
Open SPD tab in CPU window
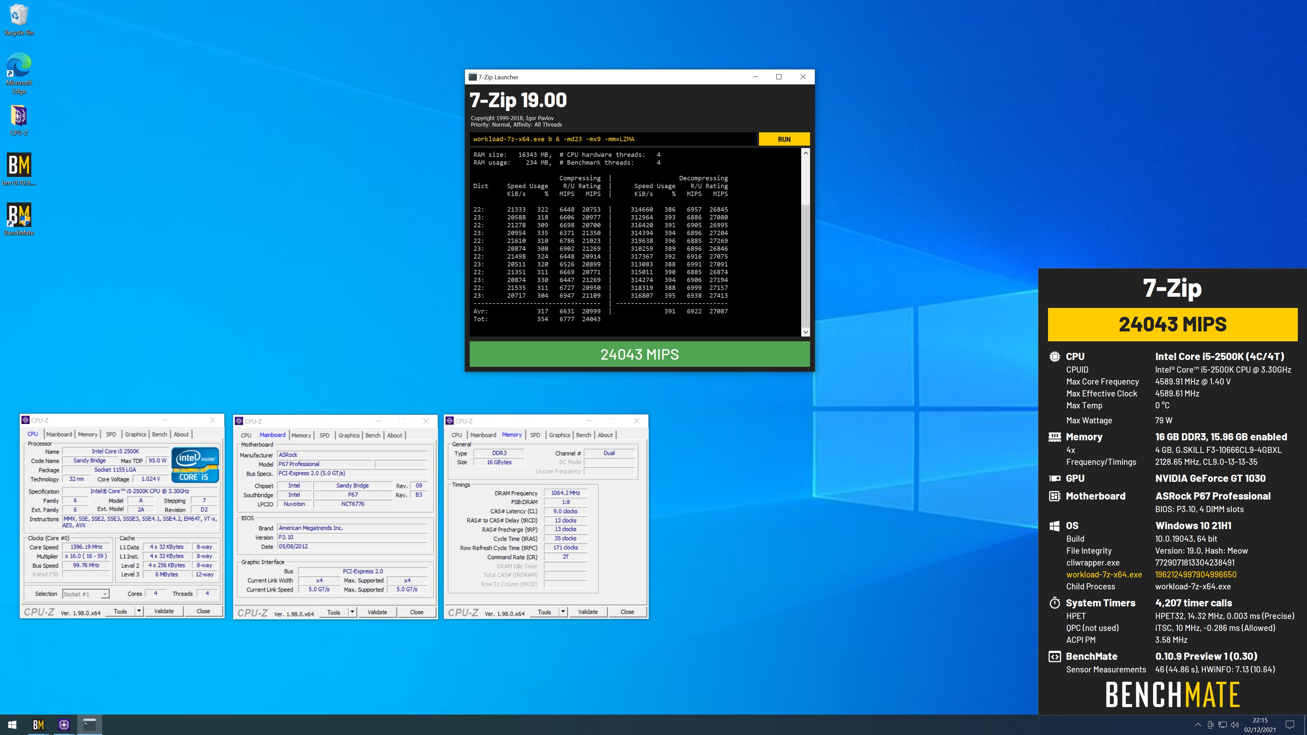click(111, 434)
